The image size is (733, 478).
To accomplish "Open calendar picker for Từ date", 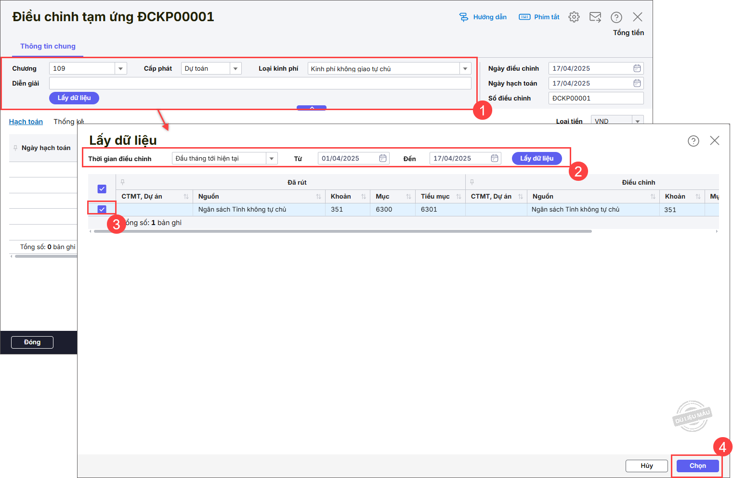I will tap(383, 158).
